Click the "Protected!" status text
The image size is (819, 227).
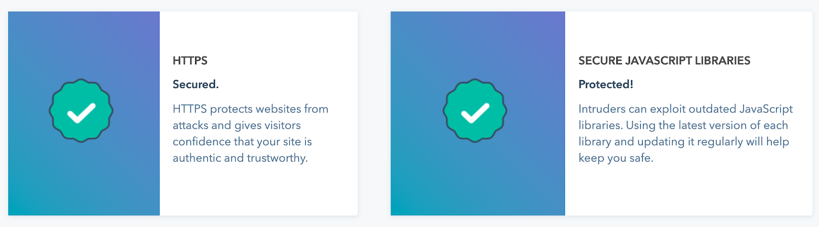606,84
